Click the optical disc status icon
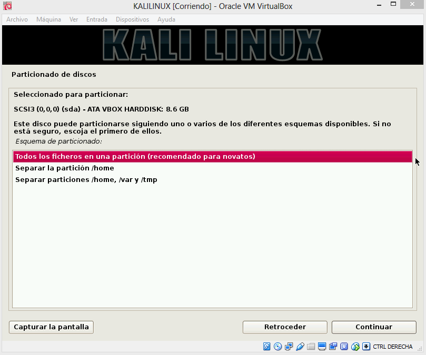The image size is (426, 355). [x=278, y=347]
